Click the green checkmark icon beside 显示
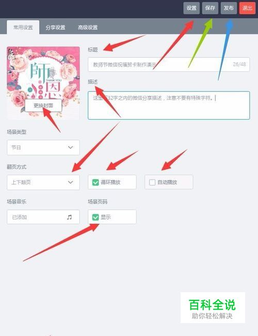The image size is (258, 336). pos(95,217)
